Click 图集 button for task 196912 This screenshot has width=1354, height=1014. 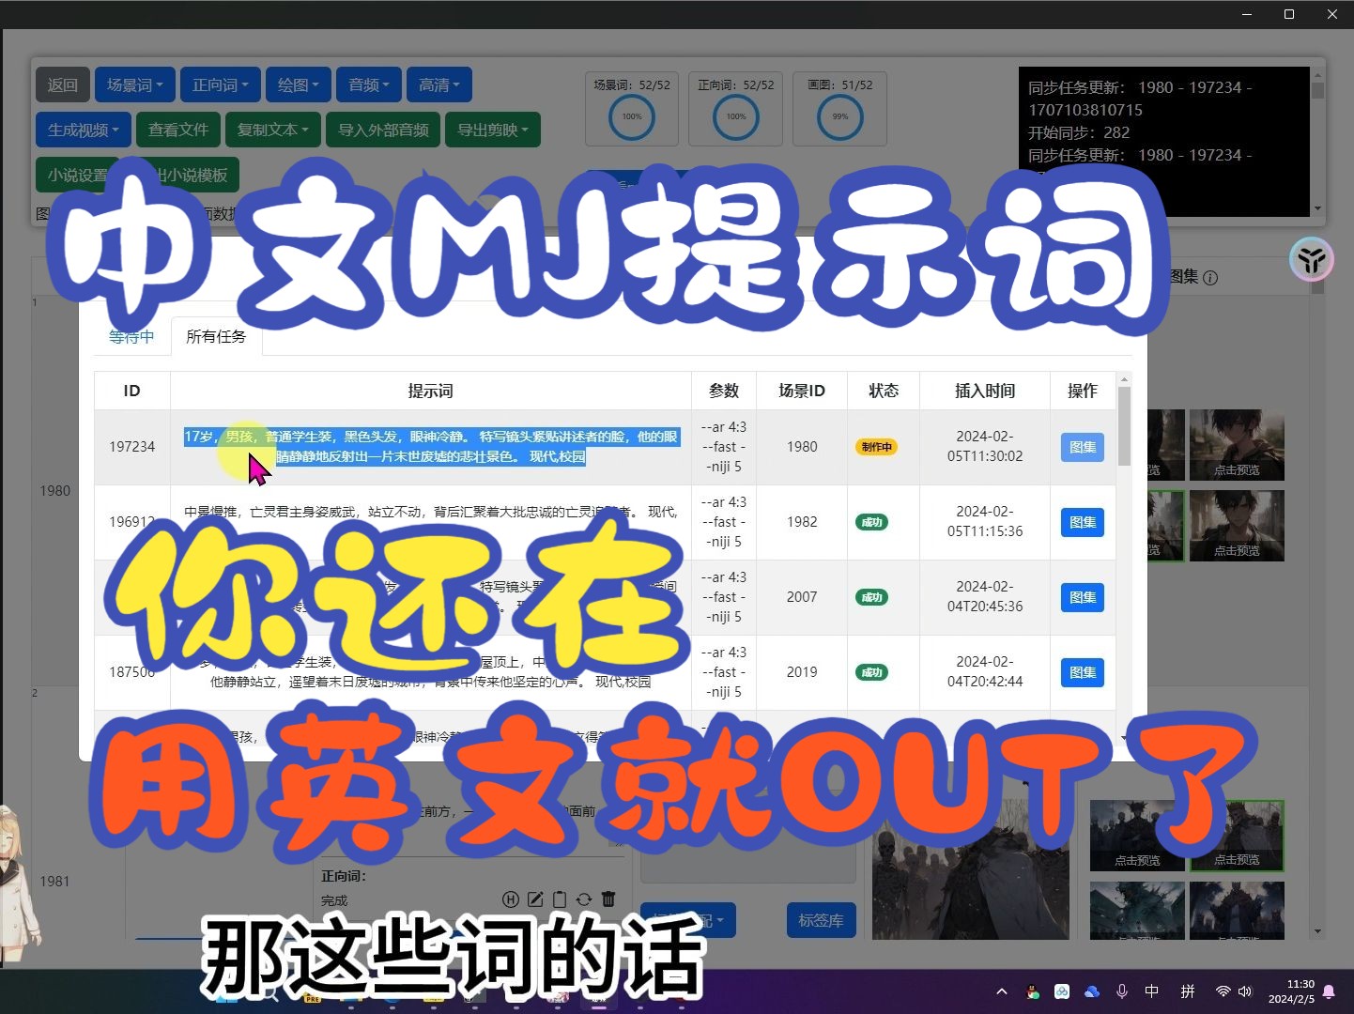tap(1083, 522)
